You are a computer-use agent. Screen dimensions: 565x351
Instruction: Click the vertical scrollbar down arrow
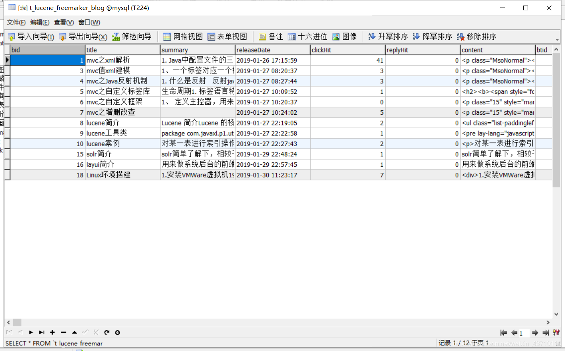click(556, 314)
